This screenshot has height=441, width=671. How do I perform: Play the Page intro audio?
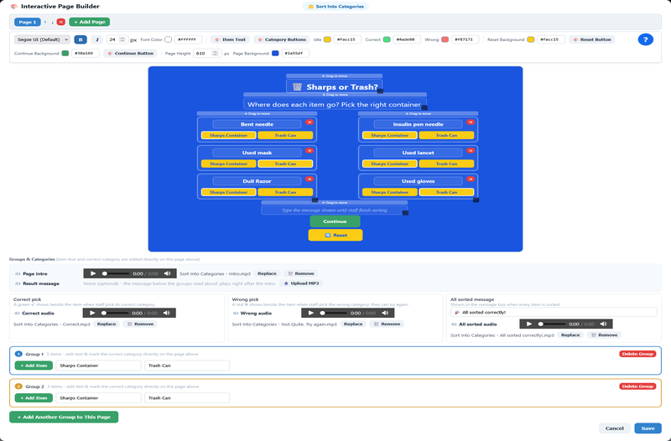point(93,273)
